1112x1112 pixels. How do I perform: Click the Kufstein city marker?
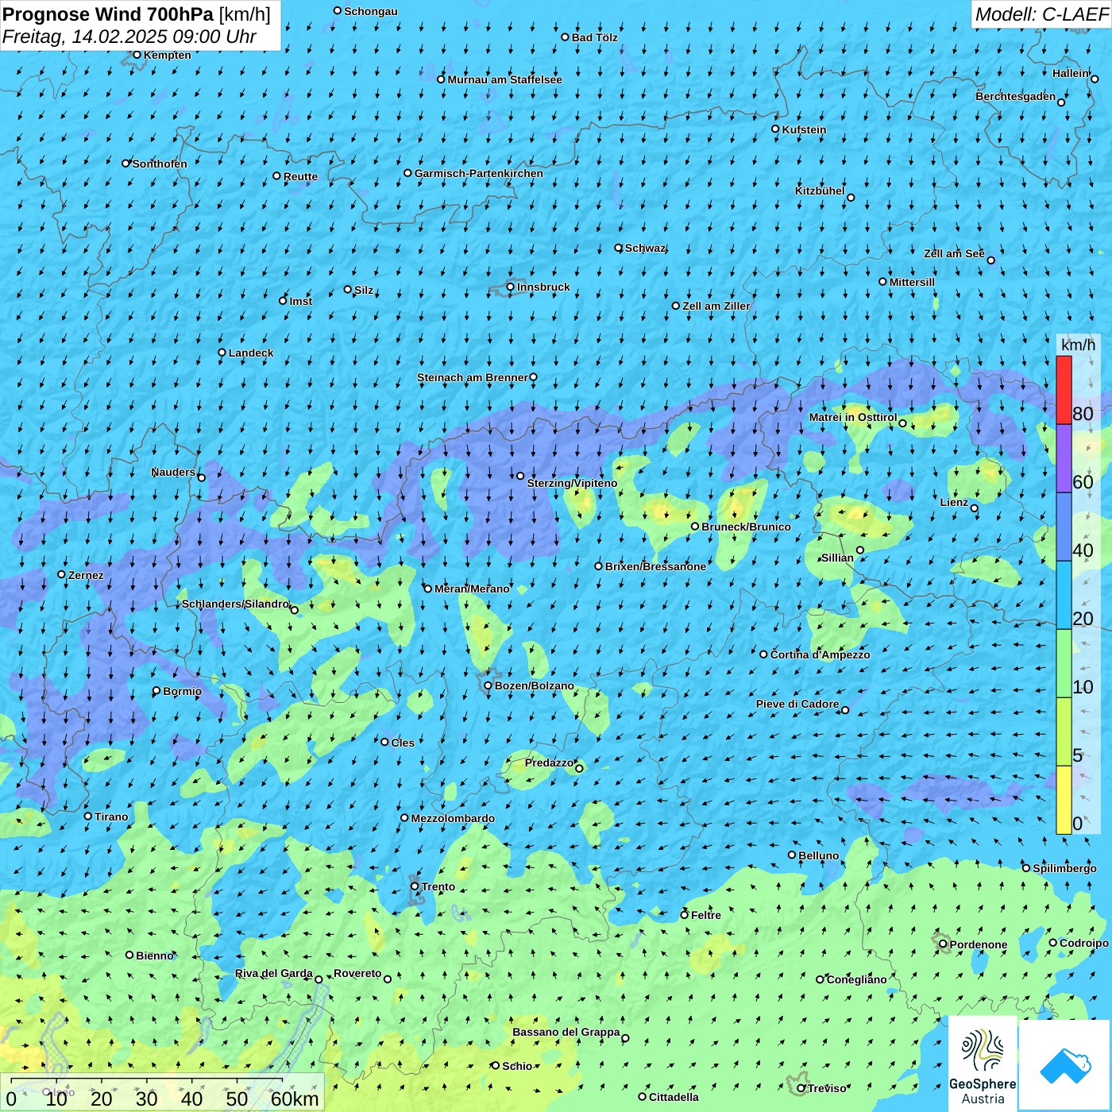776,129
